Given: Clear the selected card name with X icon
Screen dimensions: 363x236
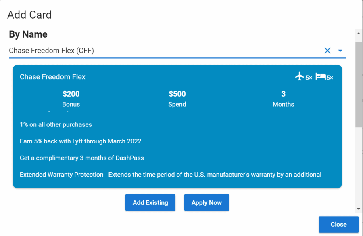Looking at the screenshot, I should 328,51.
